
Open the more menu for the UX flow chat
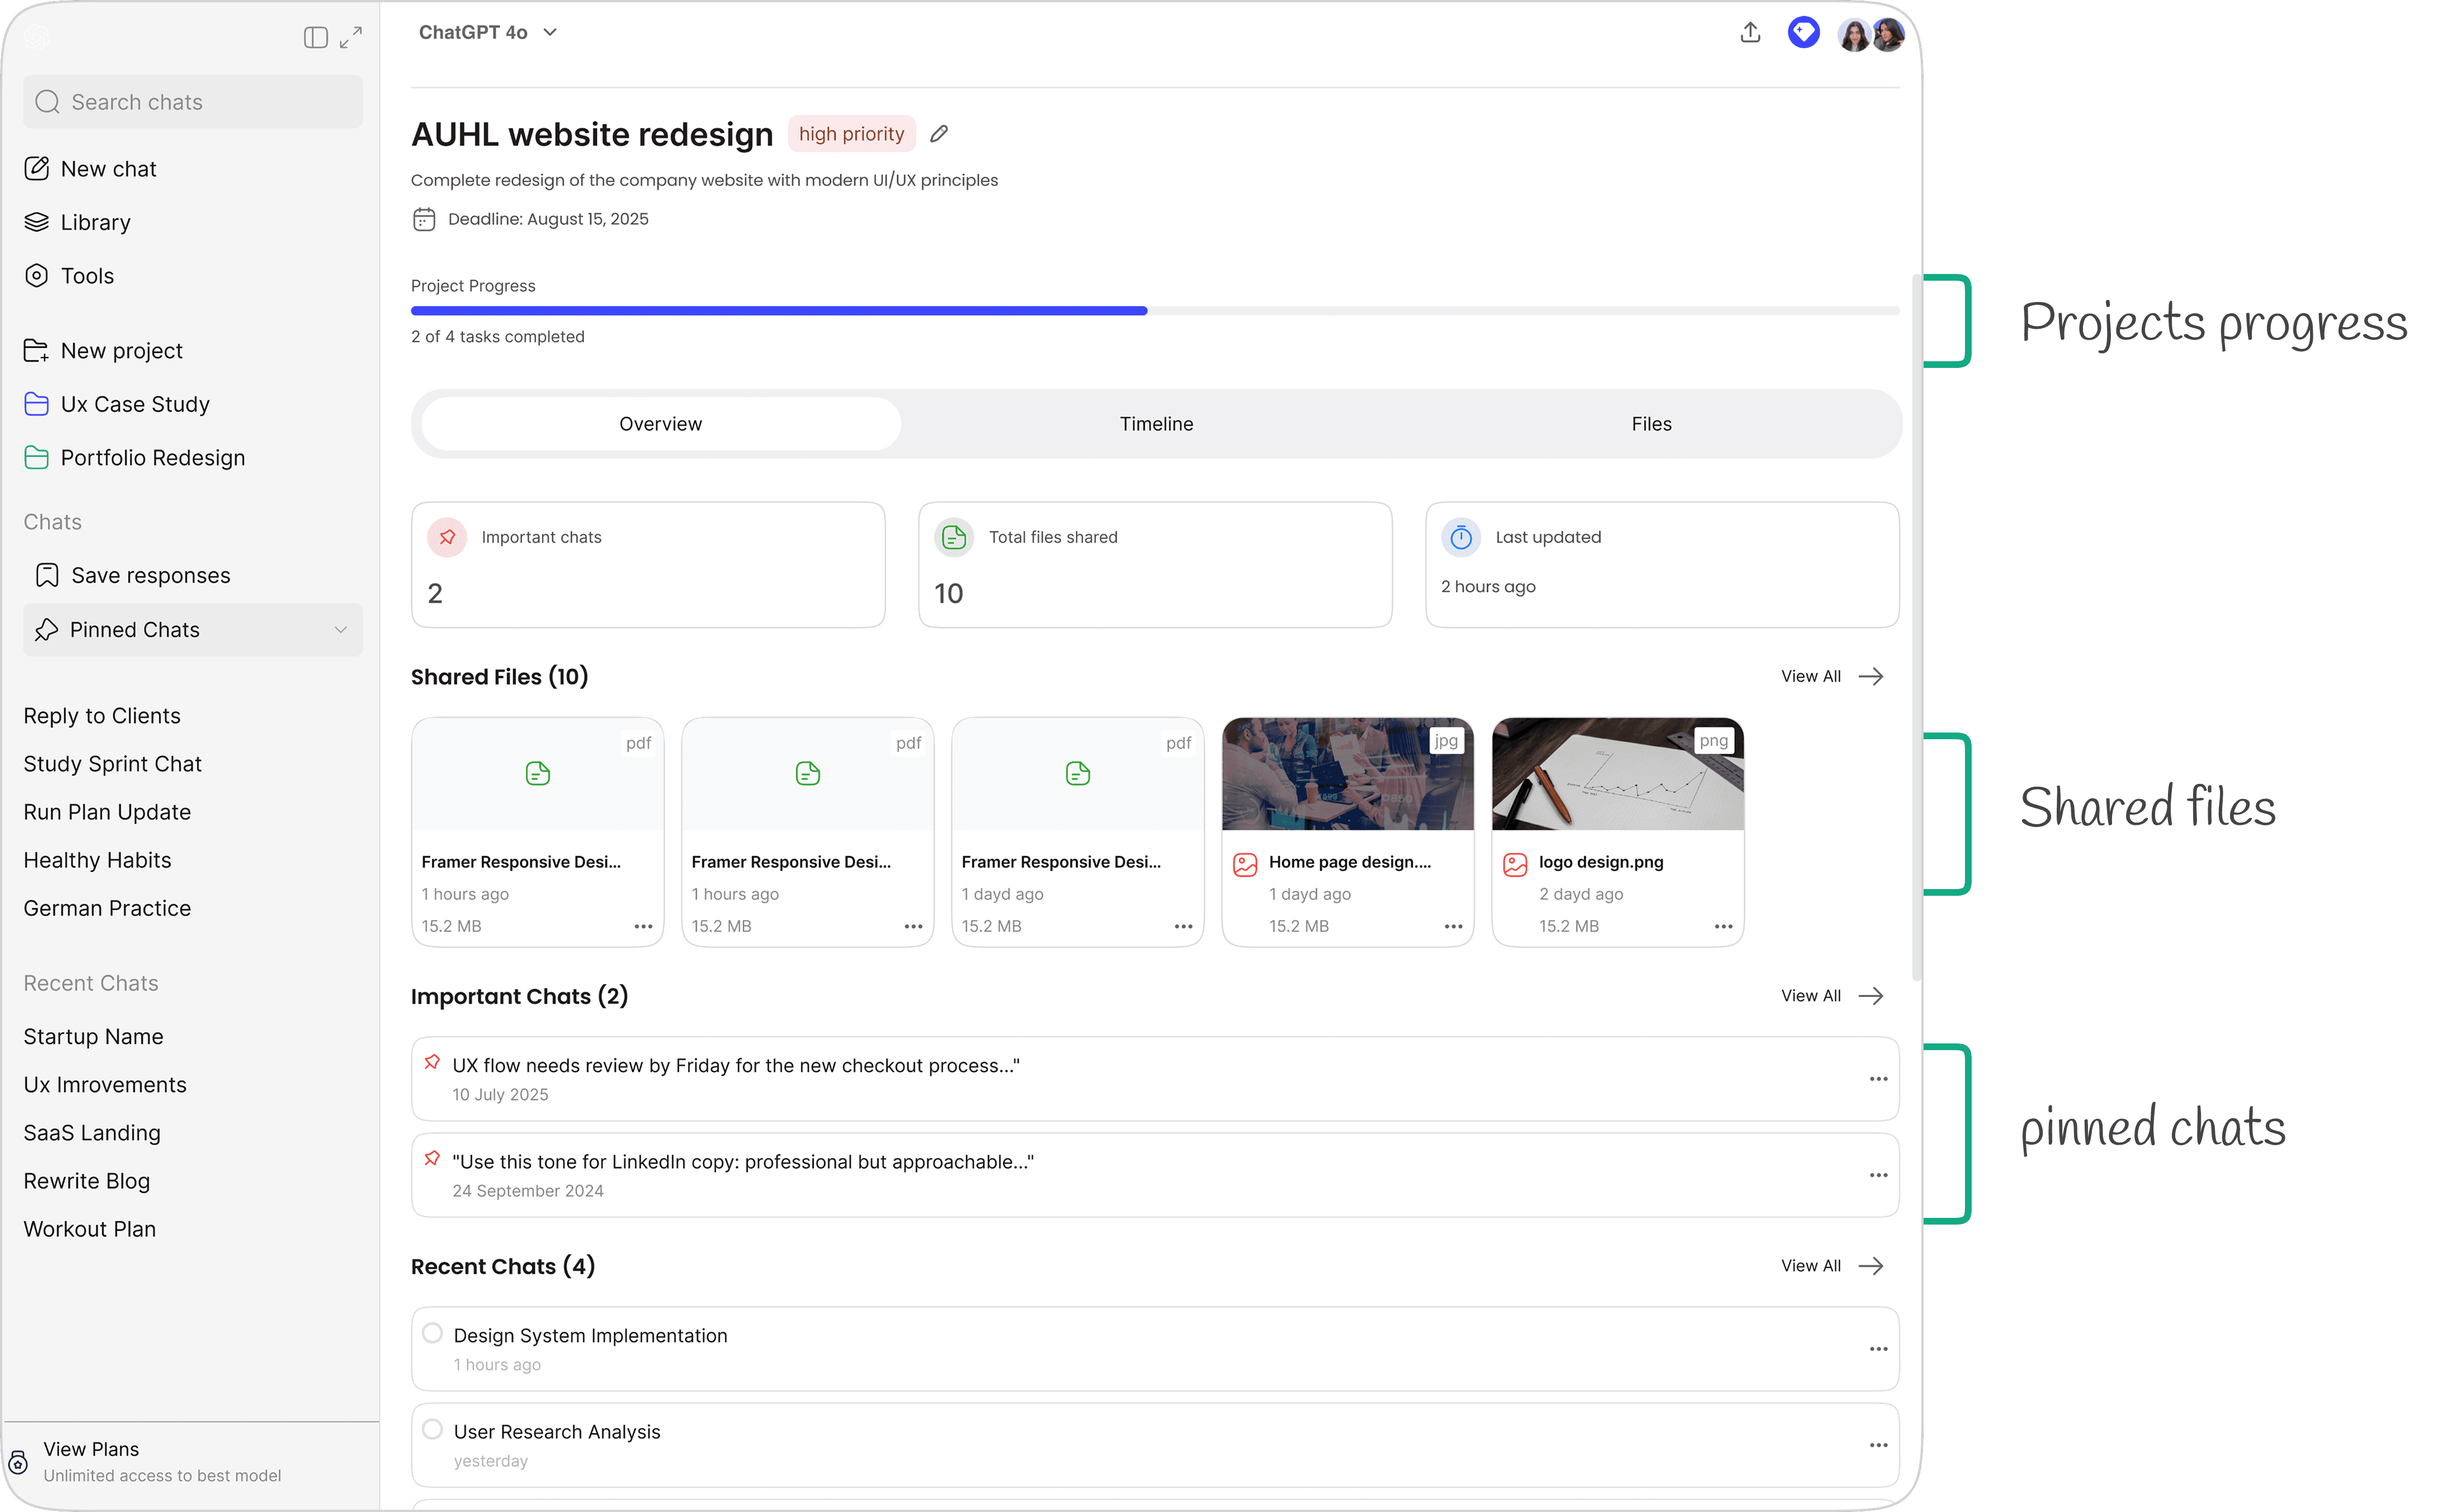coord(1878,1079)
